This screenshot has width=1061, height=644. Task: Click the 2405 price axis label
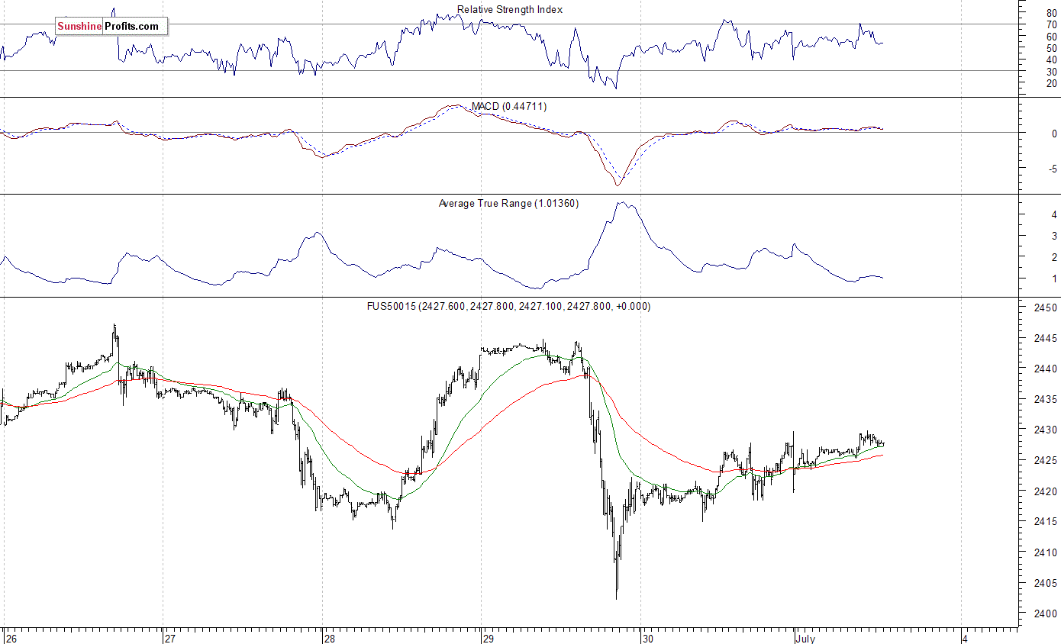(x=1046, y=583)
